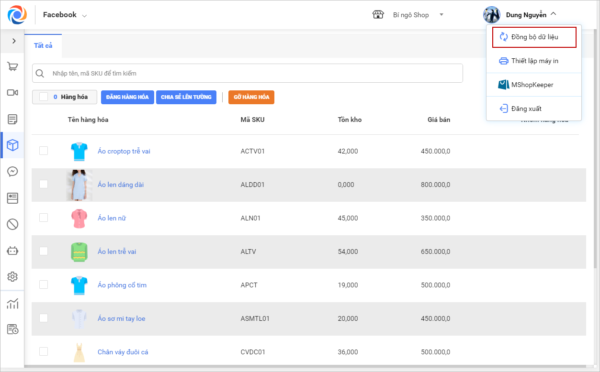This screenshot has width=600, height=372.
Task: Open the settings gear in sidebar
Action: point(12,276)
